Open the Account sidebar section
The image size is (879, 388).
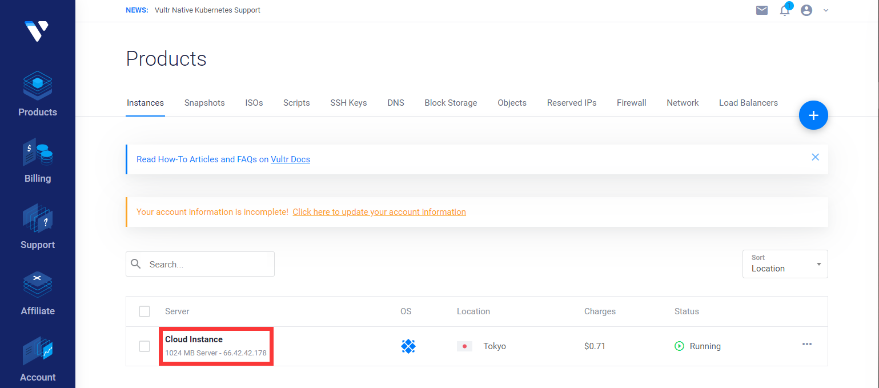(38, 359)
